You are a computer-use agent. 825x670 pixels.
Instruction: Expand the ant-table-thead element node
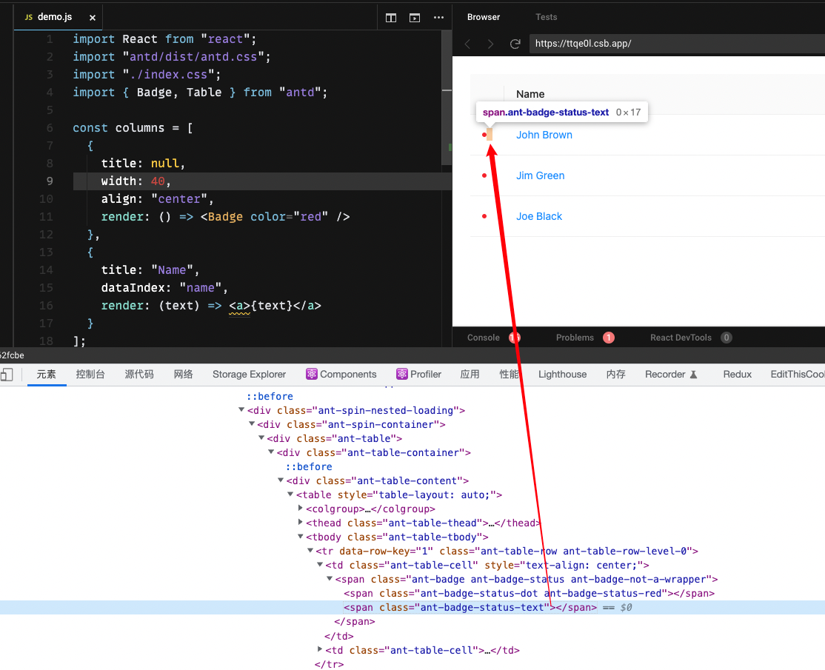click(301, 522)
